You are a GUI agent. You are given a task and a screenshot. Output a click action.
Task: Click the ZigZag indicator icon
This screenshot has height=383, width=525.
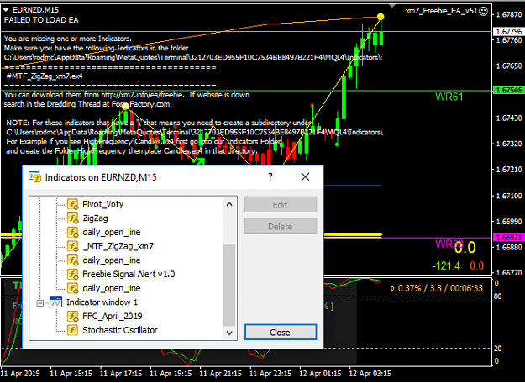pyautogui.click(x=72, y=218)
